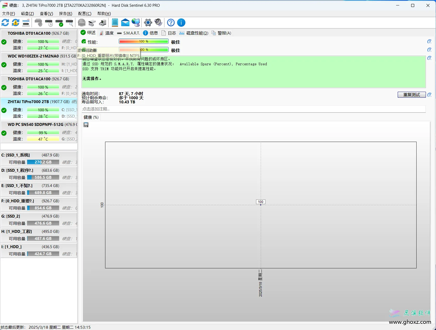Click the disk with clock toolbar icon

pyautogui.click(x=49, y=23)
